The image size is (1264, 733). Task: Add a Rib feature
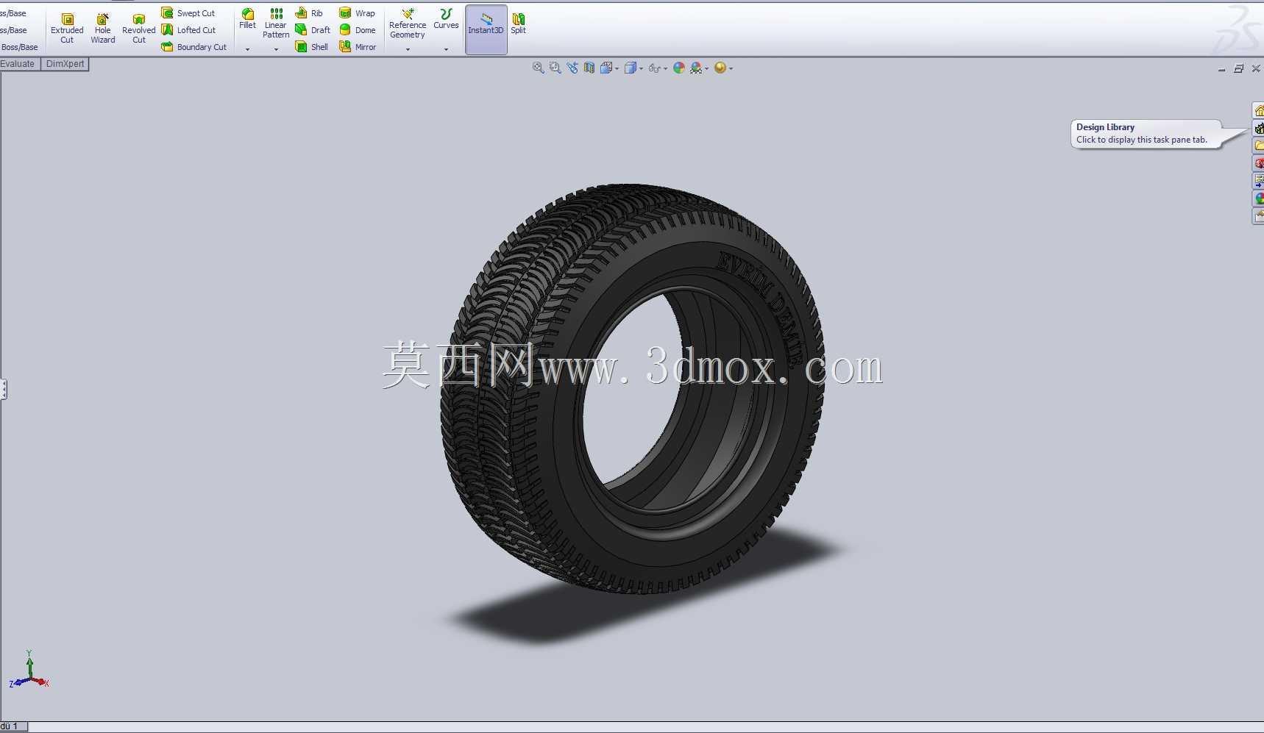point(309,13)
